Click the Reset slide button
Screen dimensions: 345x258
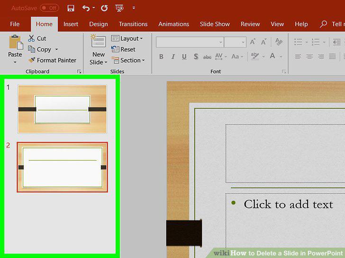tap(123, 49)
